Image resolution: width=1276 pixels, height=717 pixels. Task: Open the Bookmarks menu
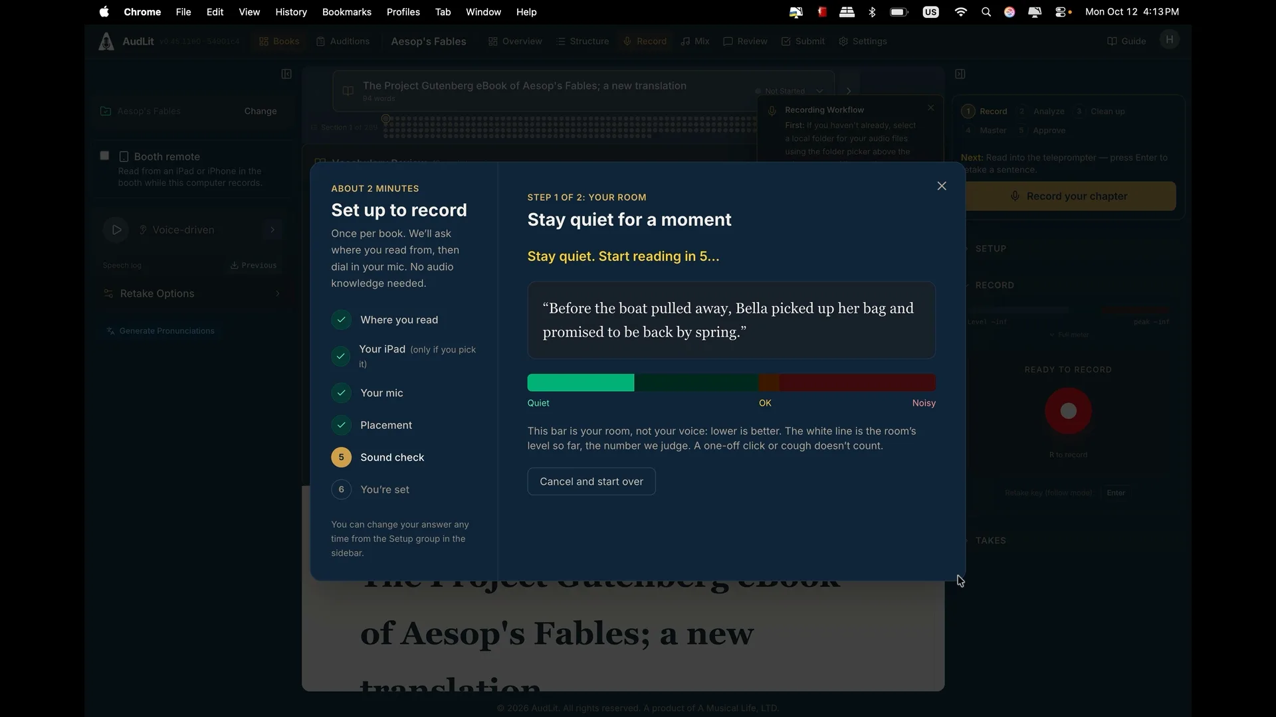[346, 12]
